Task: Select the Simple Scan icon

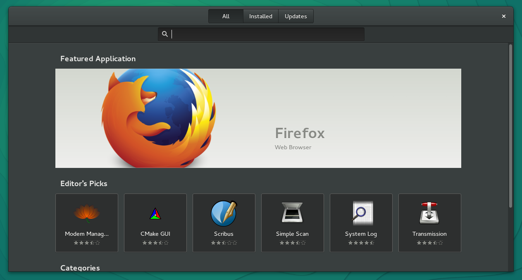Action: [x=292, y=213]
